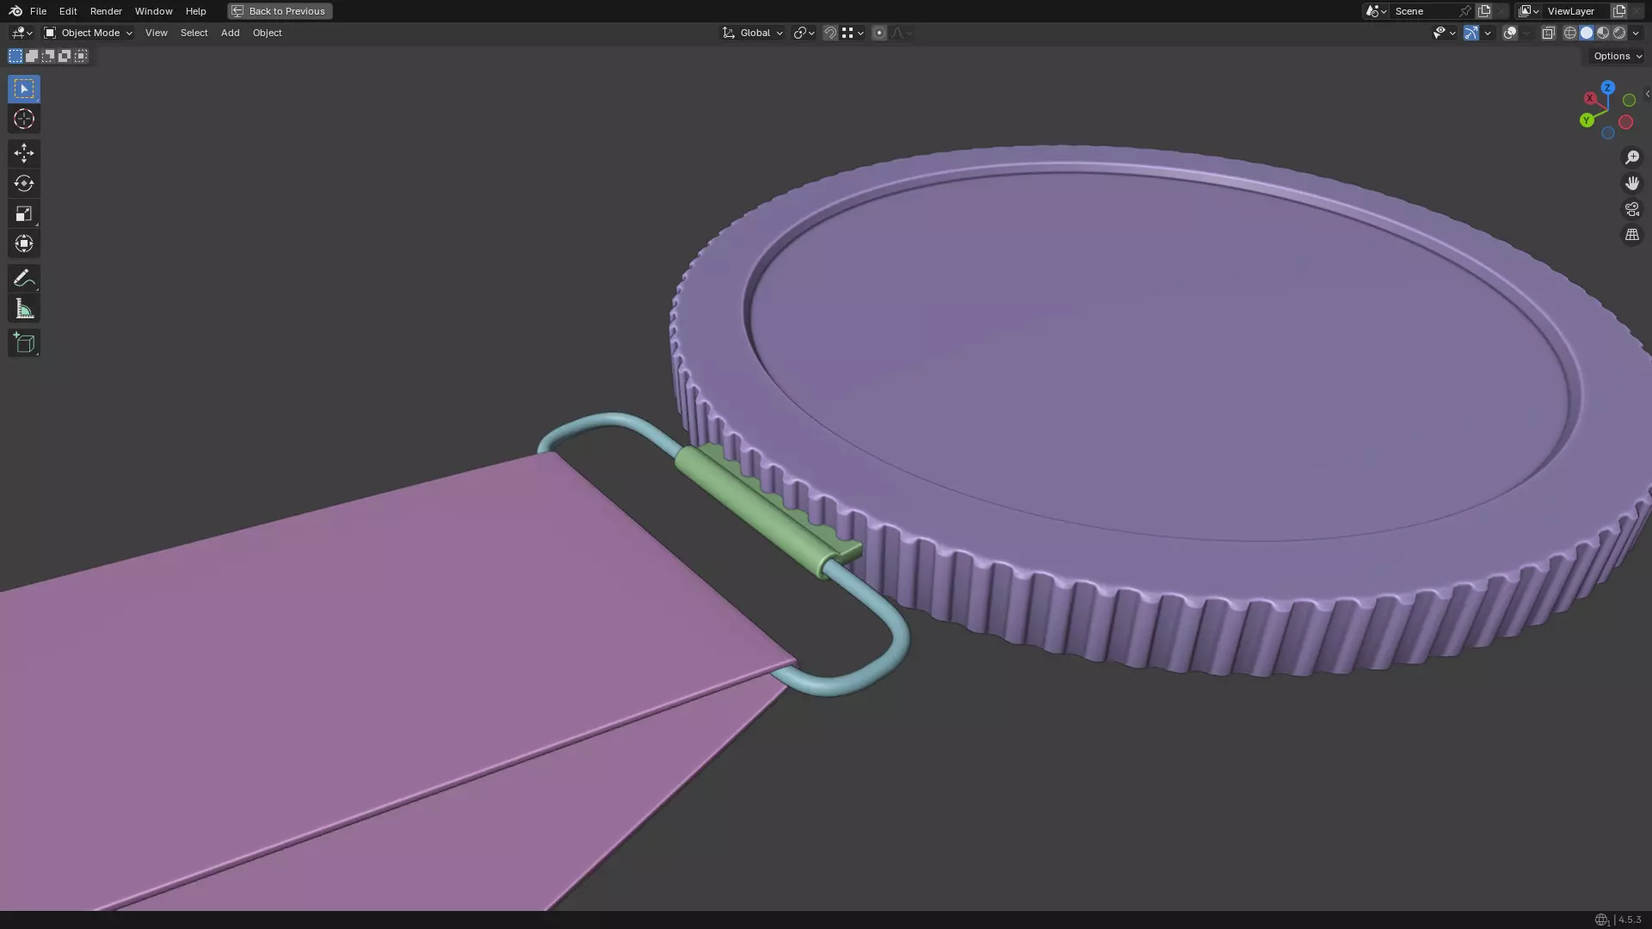Enable proportional editing toggle
1652x929 pixels.
(878, 33)
